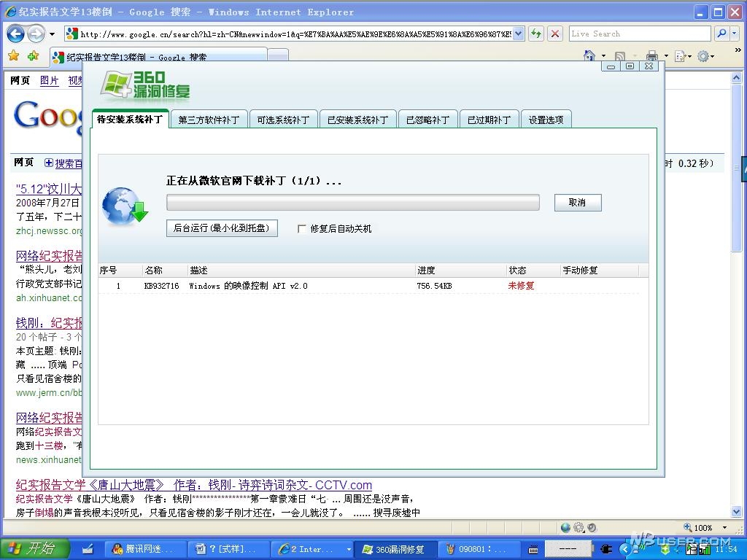Click the red Stop loading icon
This screenshot has width=747, height=560.
coord(555,34)
